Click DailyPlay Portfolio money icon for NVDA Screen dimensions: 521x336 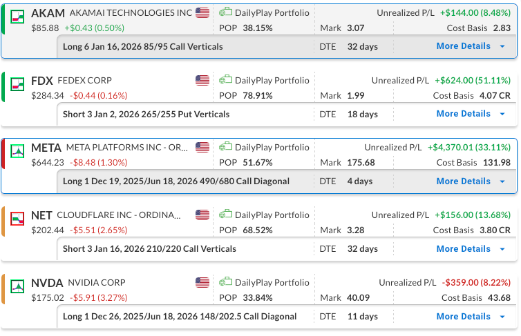(x=225, y=283)
